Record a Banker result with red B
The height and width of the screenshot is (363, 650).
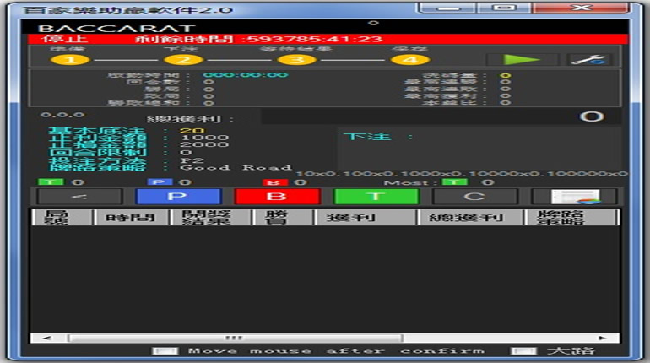[278, 197]
